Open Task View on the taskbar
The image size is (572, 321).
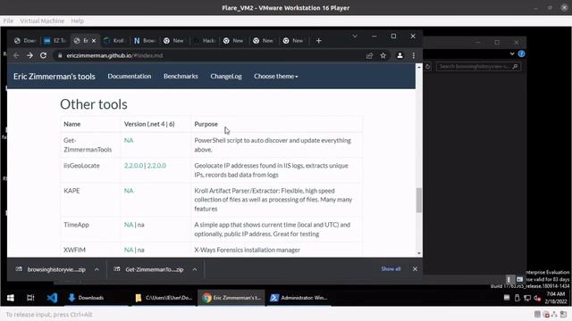[30, 298]
